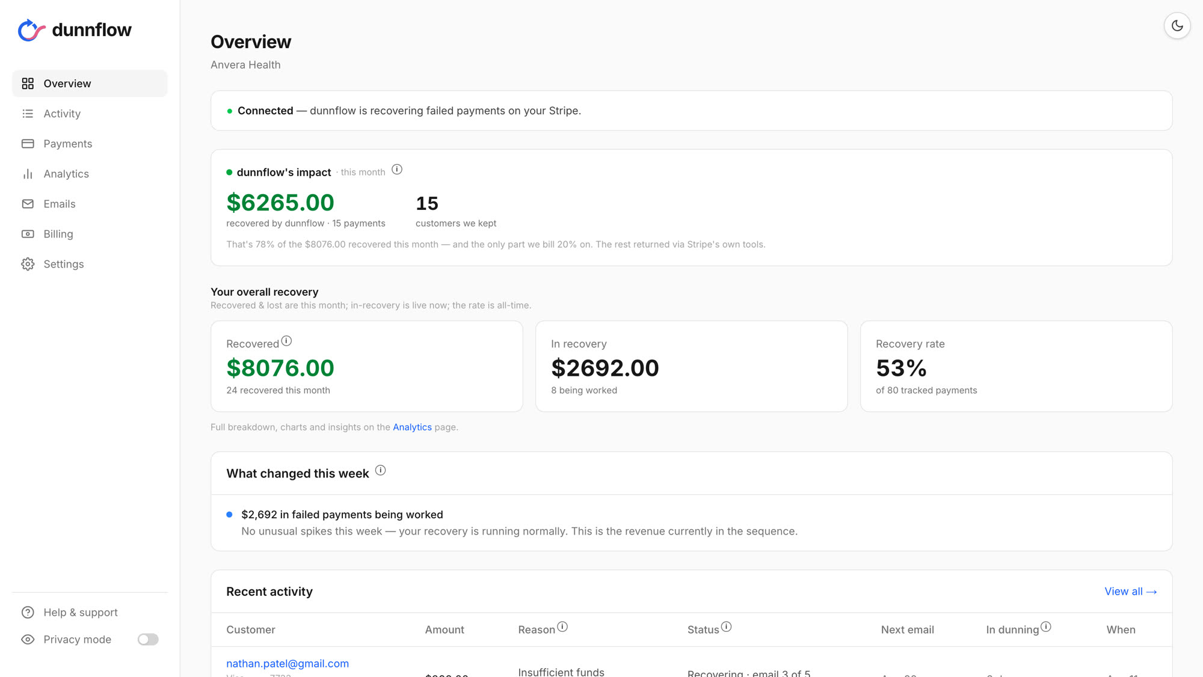This screenshot has width=1203, height=677.
Task: Click the Privacy mode eye icon
Action: click(x=28, y=639)
